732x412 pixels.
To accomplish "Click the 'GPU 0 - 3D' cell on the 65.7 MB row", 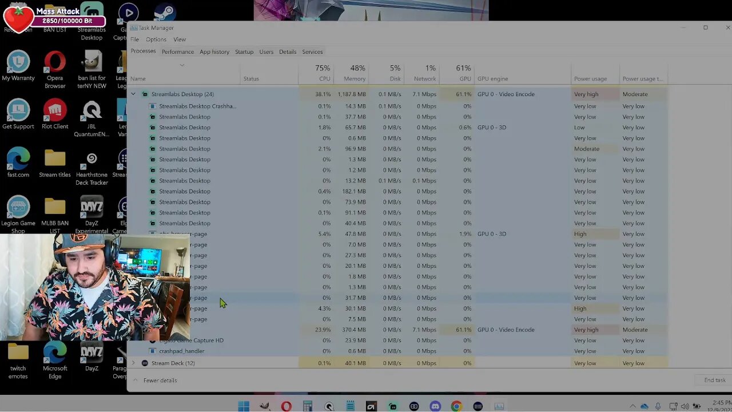I will coord(523,128).
